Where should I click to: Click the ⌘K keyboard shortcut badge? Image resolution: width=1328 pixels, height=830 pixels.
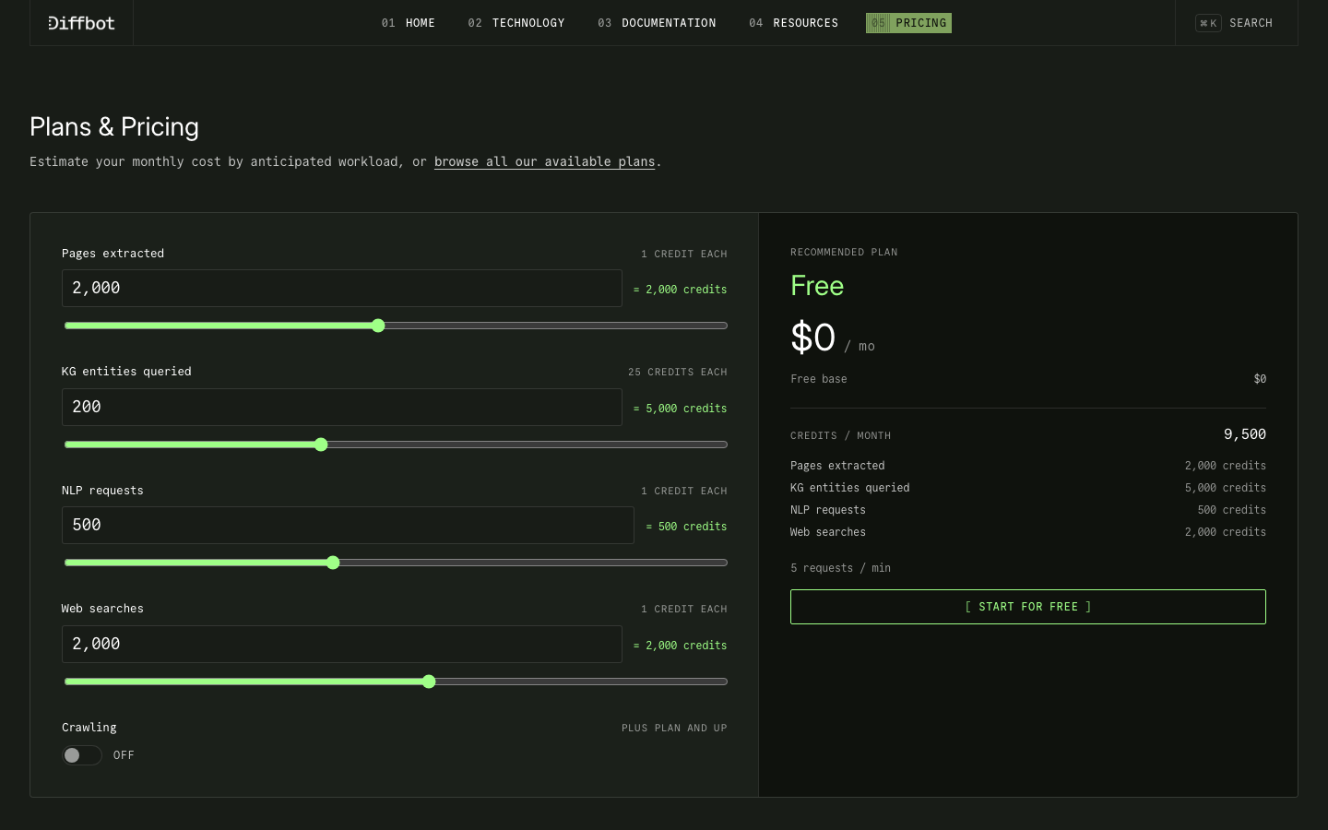tap(1208, 23)
